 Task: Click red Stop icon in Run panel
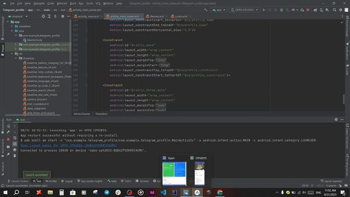pyautogui.click(x=8, y=139)
